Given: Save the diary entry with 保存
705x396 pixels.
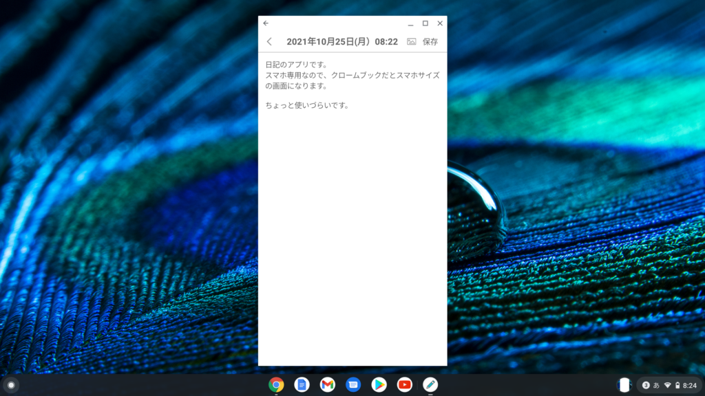Looking at the screenshot, I should click(x=430, y=42).
